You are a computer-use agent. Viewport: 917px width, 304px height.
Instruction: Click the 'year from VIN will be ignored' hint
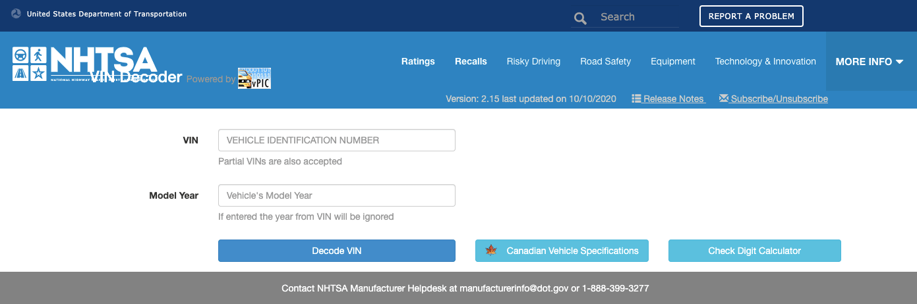pos(306,216)
